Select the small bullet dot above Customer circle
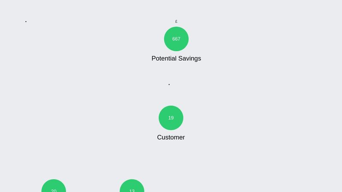The image size is (342, 192). 169,84
